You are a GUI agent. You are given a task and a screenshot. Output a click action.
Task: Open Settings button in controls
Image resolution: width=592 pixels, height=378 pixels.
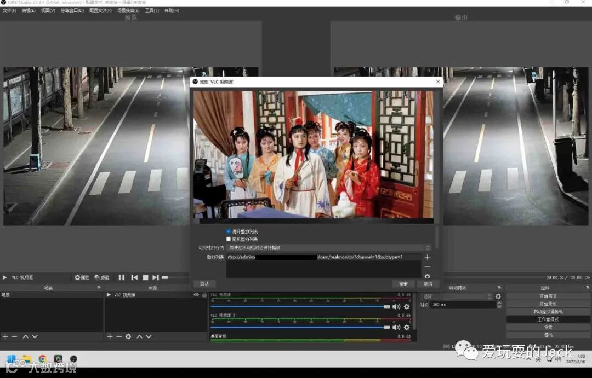point(548,327)
